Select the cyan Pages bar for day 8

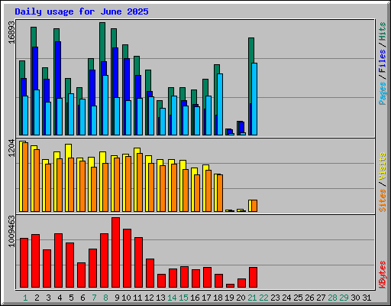click(105, 105)
